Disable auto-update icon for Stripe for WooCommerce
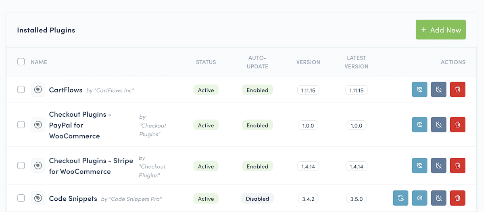Screen dimensions: 484x212 [419, 166]
